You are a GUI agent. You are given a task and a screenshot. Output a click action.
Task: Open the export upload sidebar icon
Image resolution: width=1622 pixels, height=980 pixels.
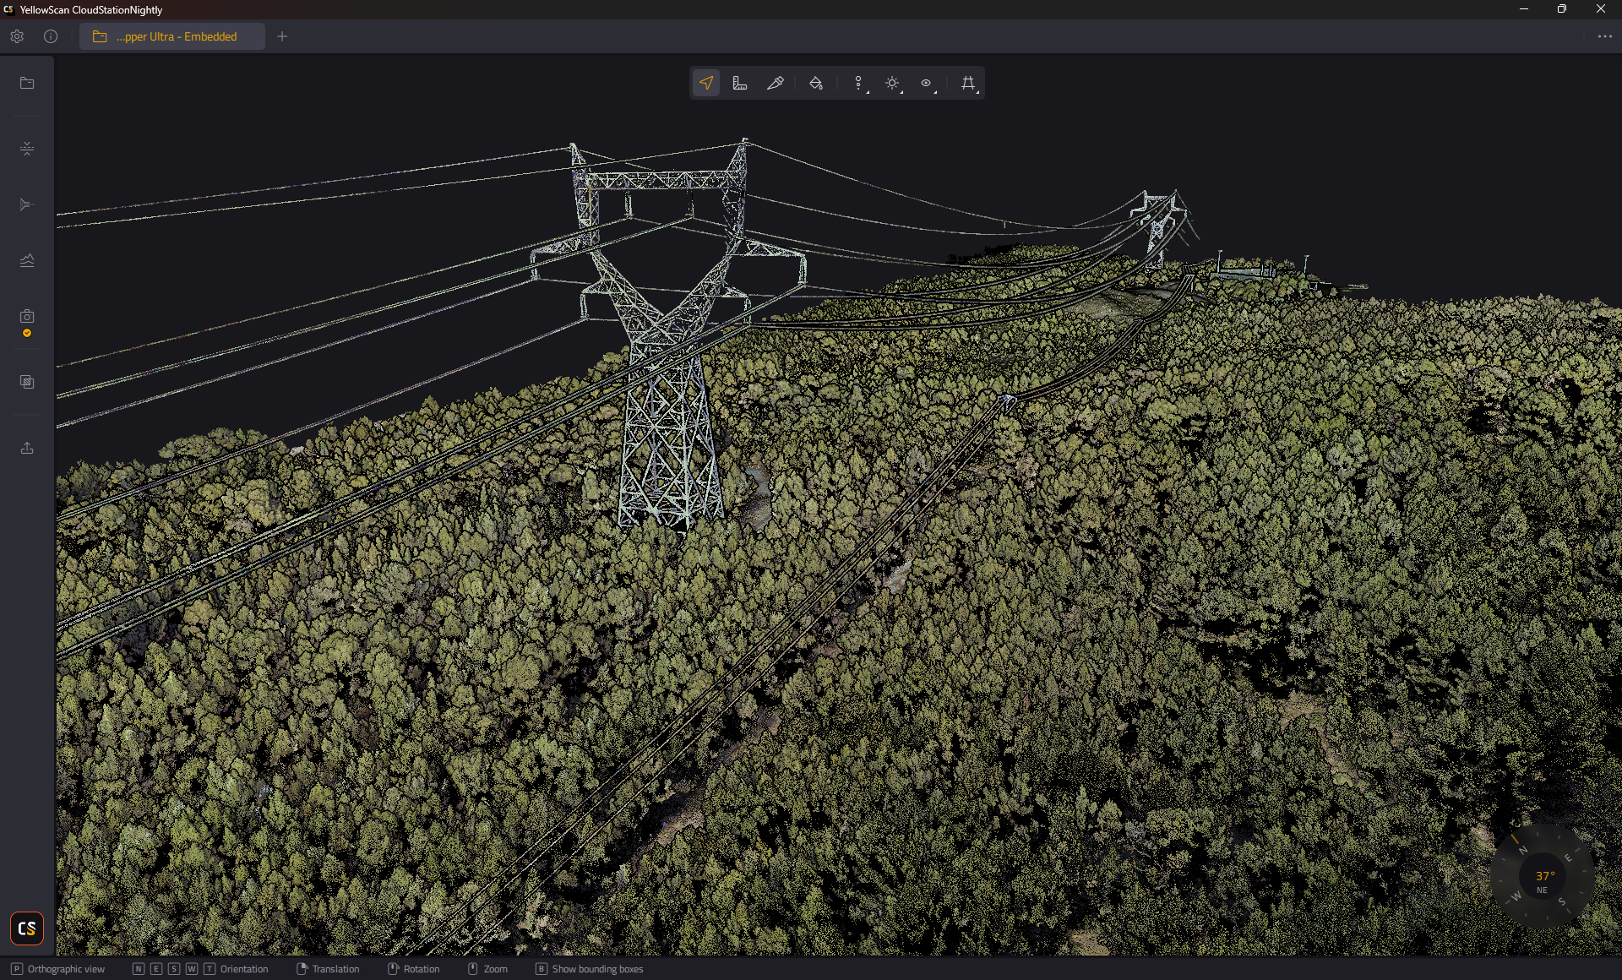pos(27,448)
